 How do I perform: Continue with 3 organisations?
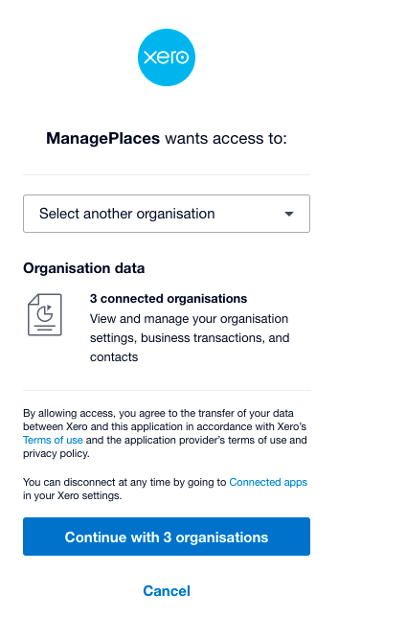click(167, 537)
